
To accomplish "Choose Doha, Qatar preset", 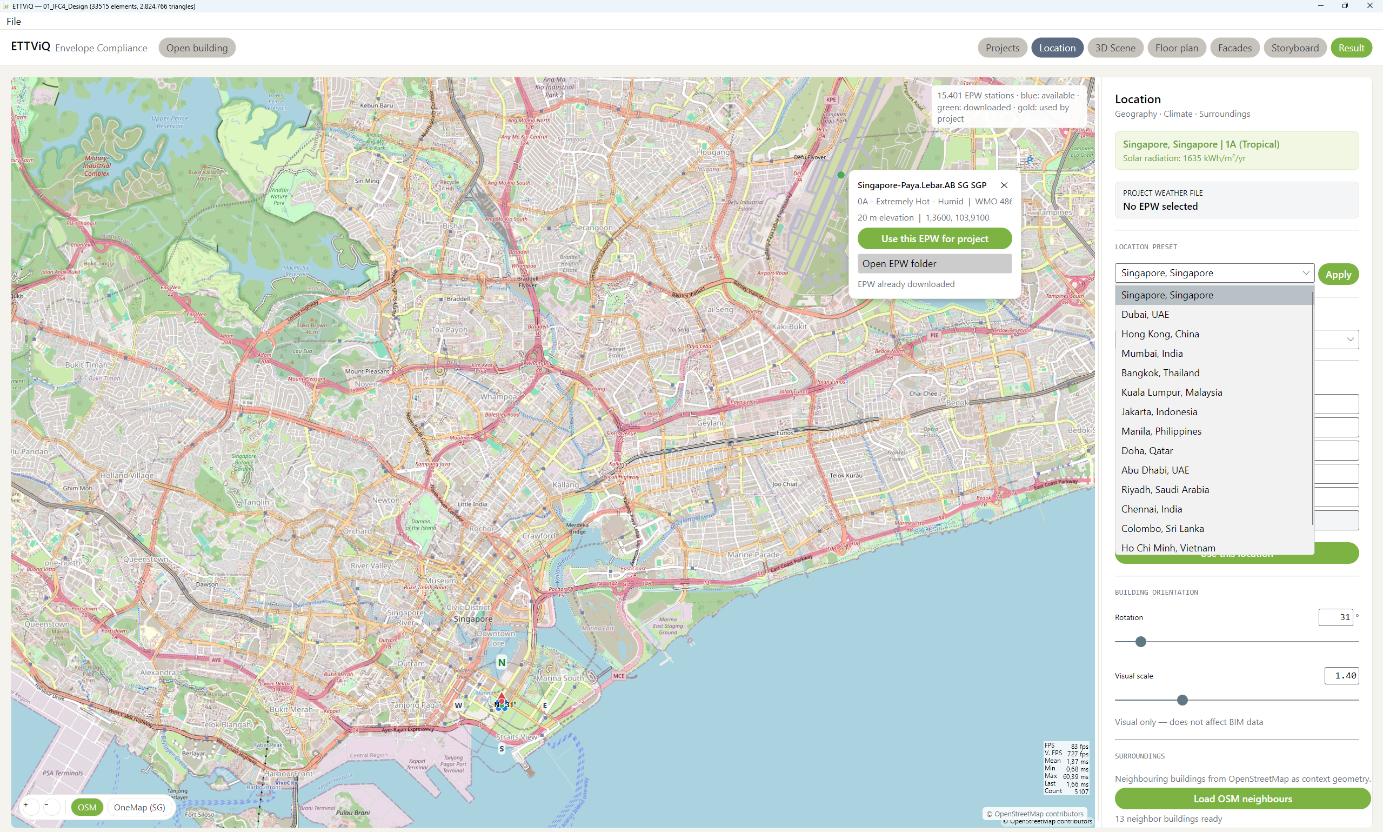I will (1213, 450).
